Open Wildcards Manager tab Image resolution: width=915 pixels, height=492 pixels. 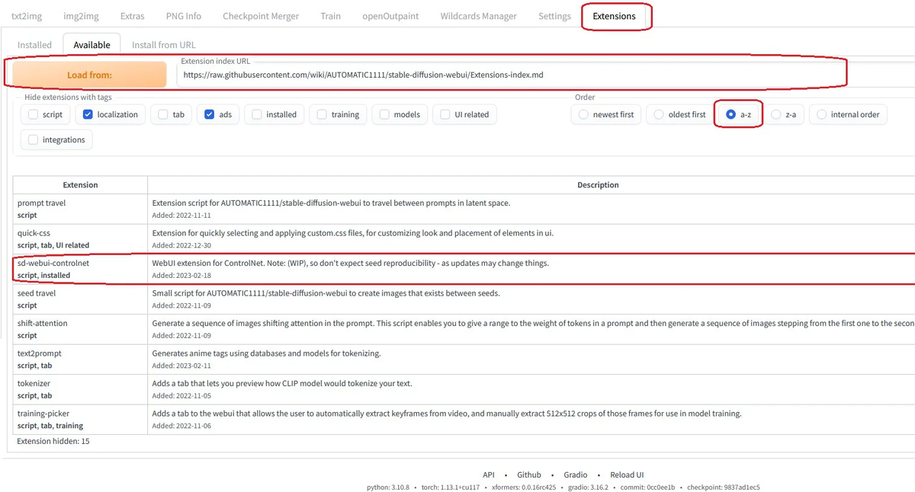[478, 16]
